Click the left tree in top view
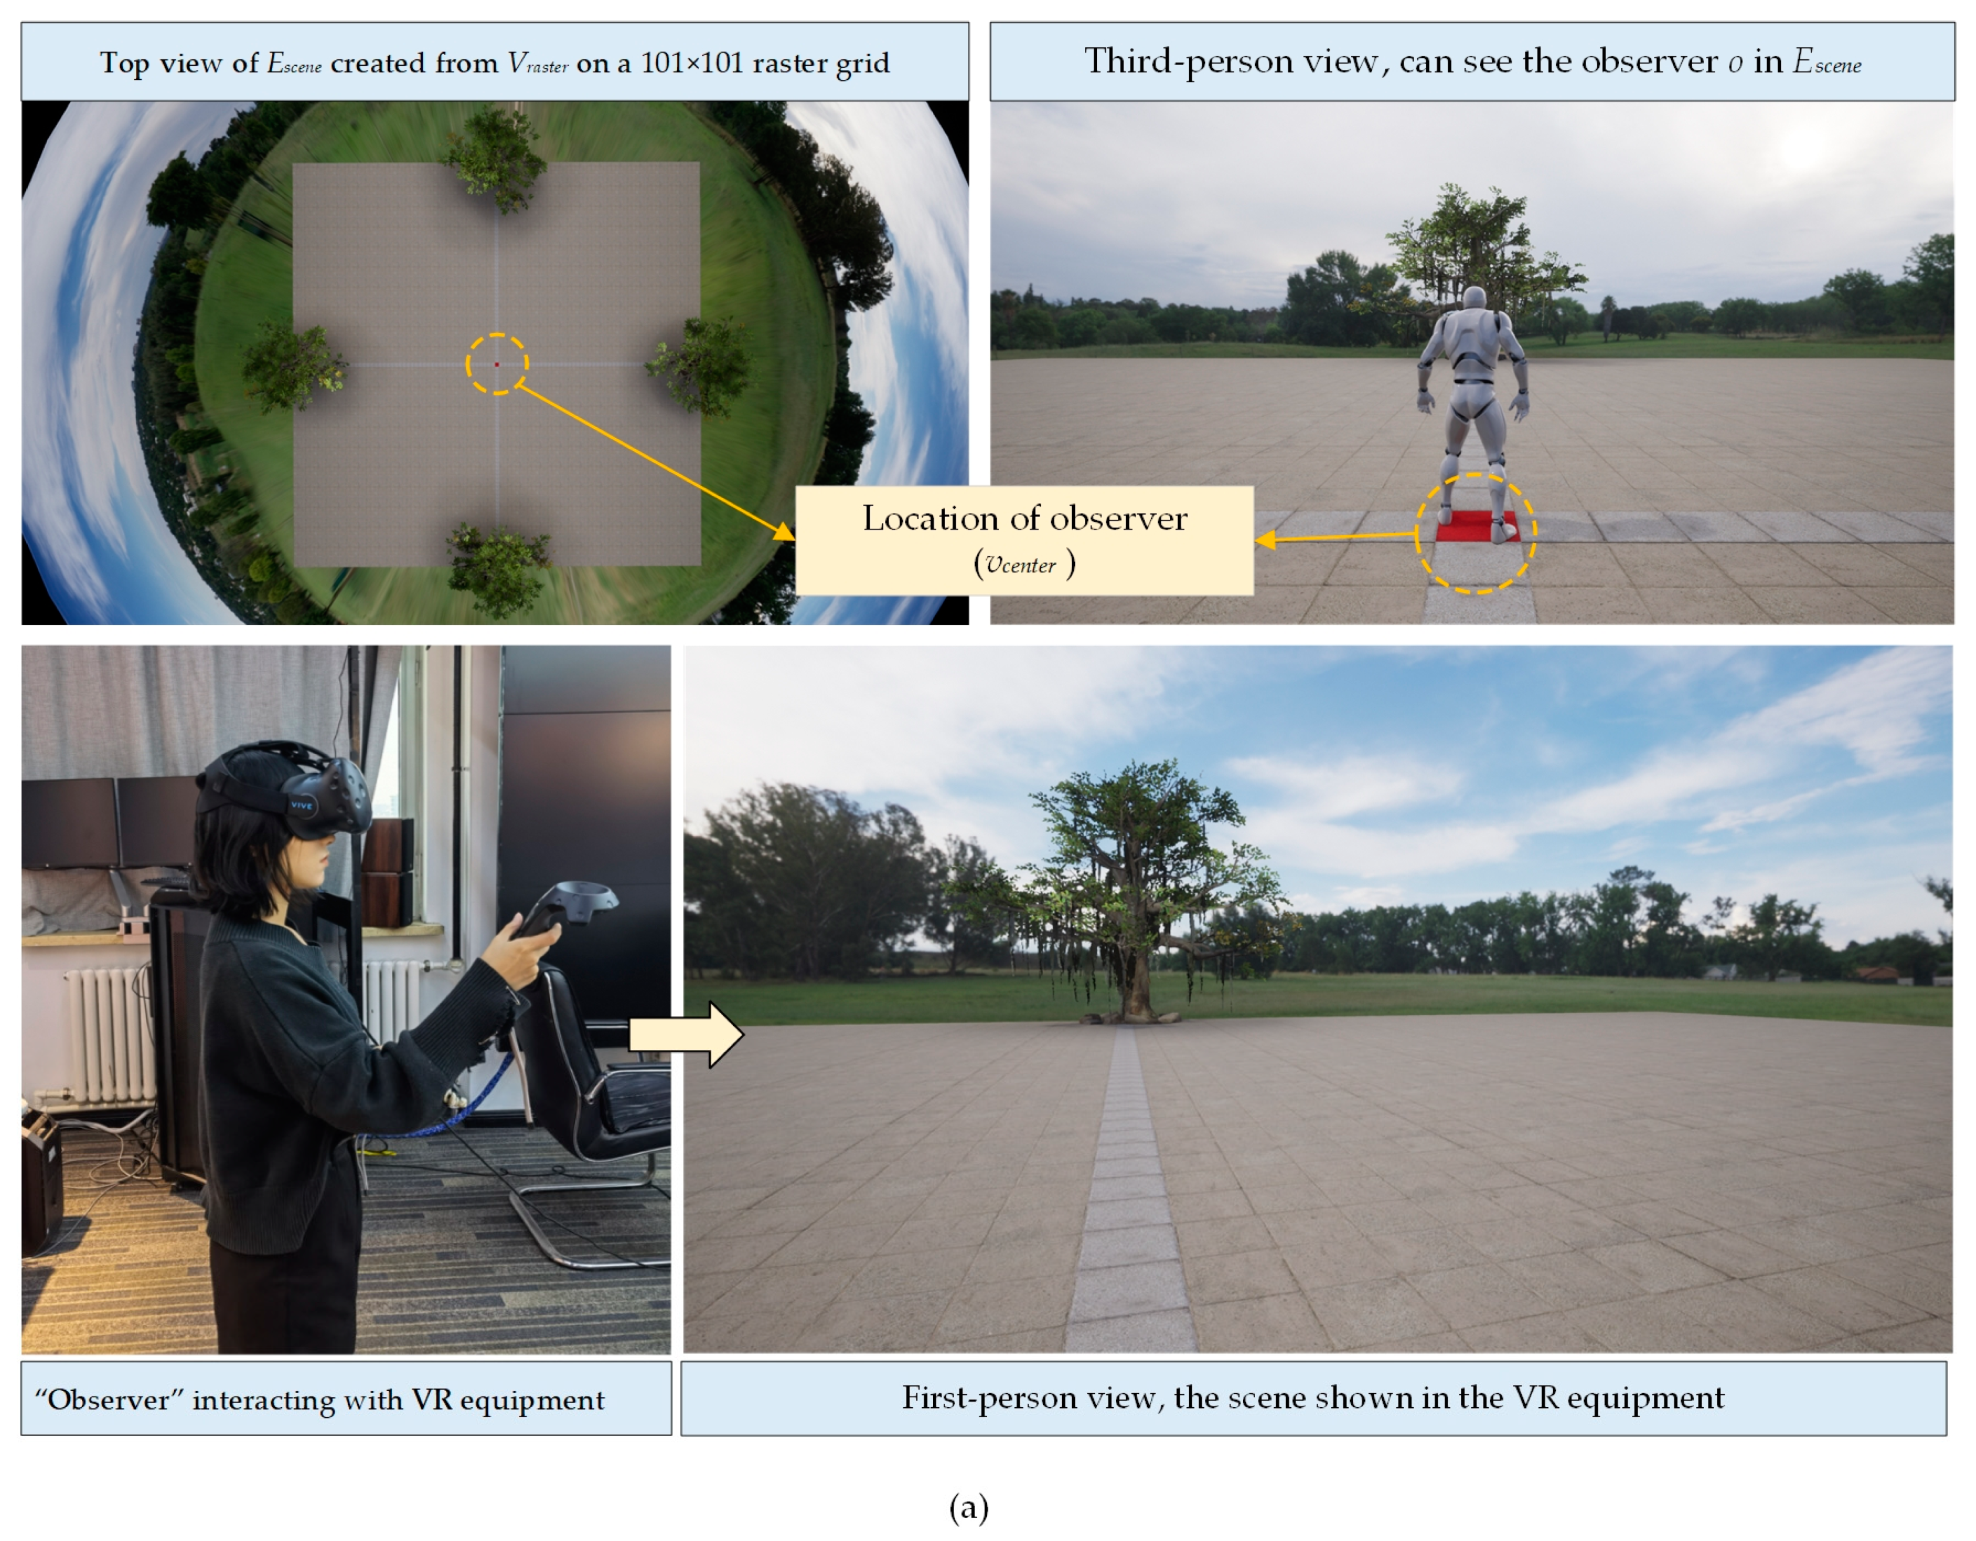Image resolution: width=1976 pixels, height=1541 pixels. point(292,366)
